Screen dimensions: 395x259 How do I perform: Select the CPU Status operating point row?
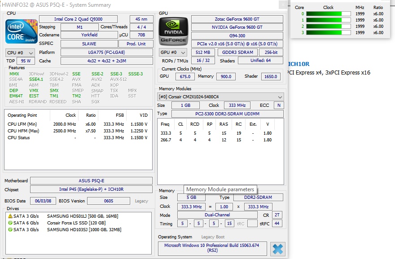click(x=78, y=138)
